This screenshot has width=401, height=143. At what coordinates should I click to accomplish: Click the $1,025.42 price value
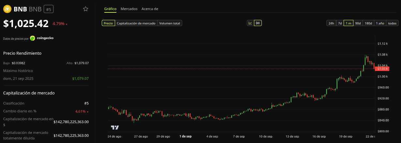(26, 23)
